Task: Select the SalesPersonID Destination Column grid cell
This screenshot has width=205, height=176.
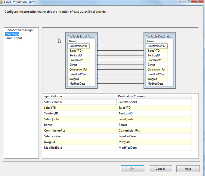Action: tap(154, 102)
